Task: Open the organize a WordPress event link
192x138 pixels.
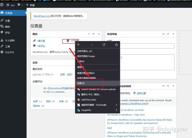Action: 134,104
